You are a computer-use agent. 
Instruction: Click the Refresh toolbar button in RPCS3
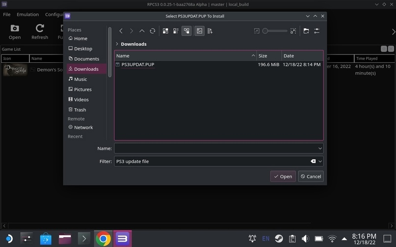[40, 32]
